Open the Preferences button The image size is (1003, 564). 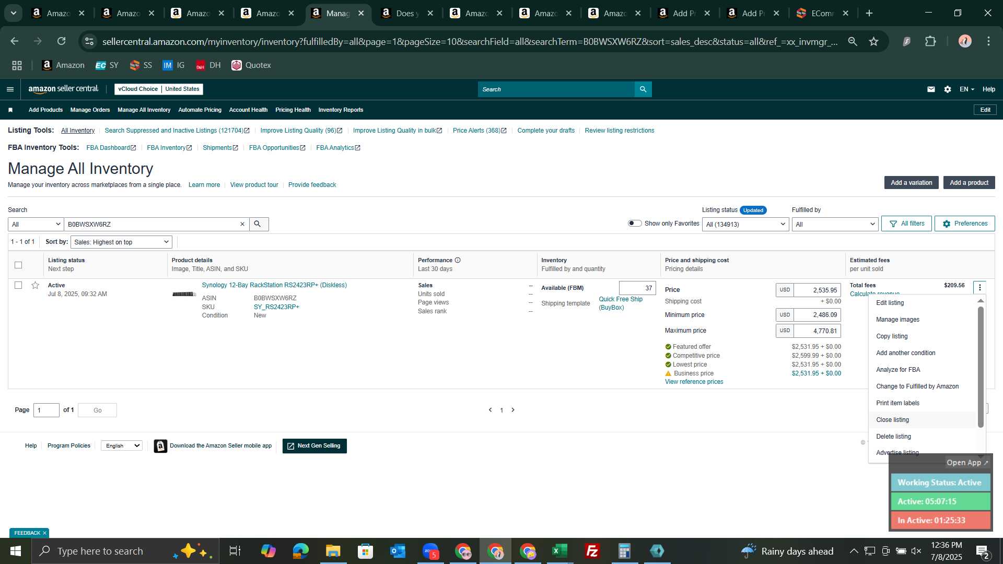coord(965,224)
